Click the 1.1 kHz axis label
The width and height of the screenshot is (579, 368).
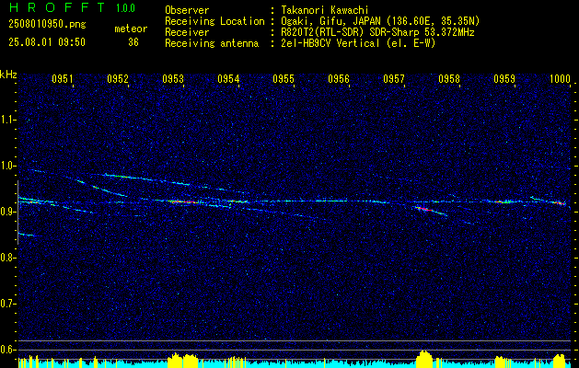pos(8,120)
